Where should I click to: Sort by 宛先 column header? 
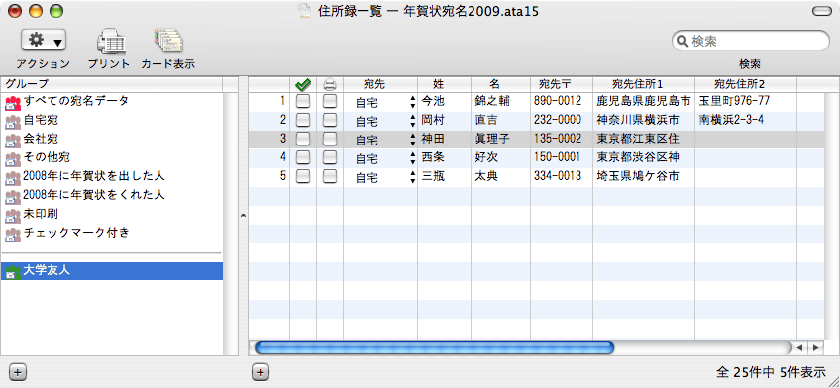(380, 84)
